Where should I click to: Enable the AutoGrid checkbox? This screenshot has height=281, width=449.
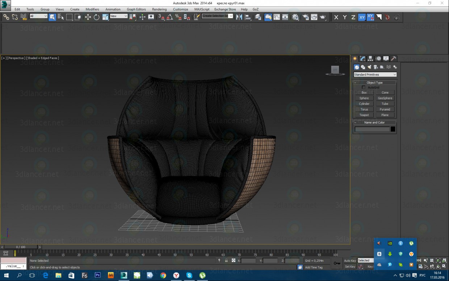pos(364,87)
